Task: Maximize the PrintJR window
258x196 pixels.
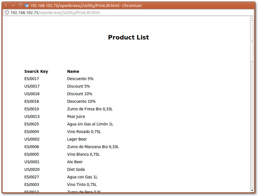Action: (20, 5)
